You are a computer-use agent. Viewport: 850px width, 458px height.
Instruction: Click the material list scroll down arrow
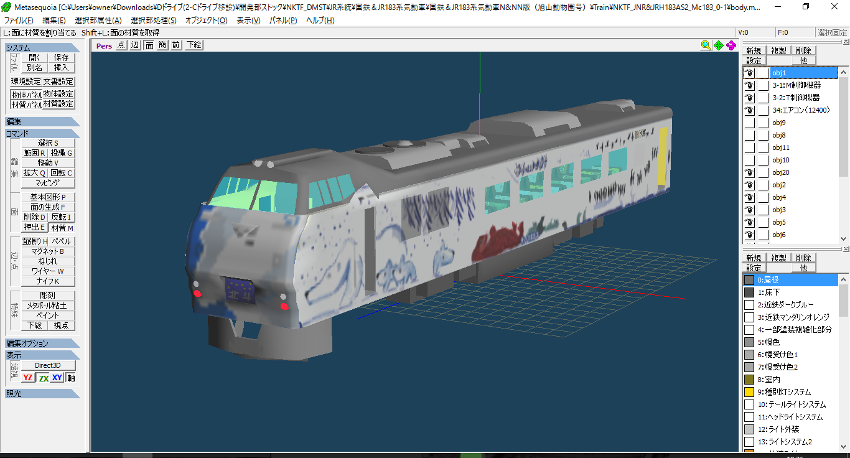[x=844, y=447]
